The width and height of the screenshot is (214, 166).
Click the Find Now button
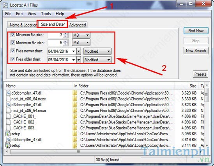196,31
